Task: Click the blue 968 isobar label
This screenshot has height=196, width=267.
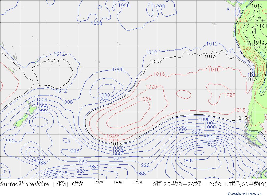Action: [188, 160]
